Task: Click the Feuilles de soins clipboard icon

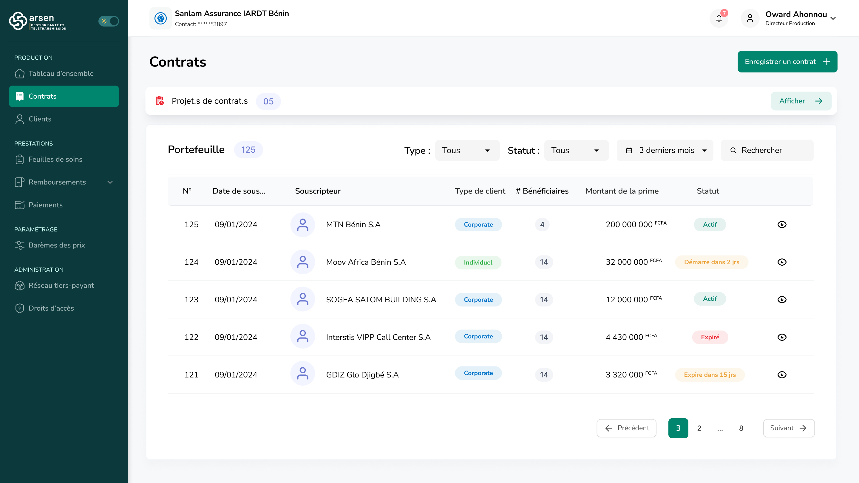Action: (20, 159)
